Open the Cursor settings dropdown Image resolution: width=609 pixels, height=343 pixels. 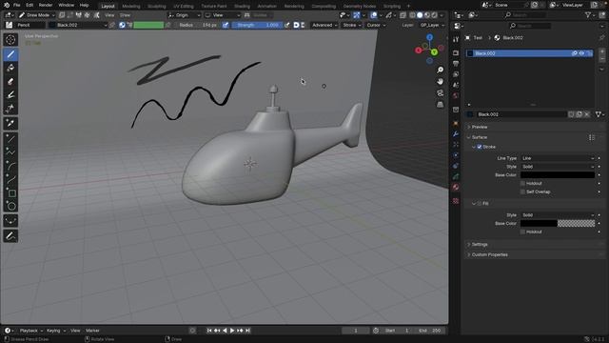pyautogui.click(x=376, y=25)
